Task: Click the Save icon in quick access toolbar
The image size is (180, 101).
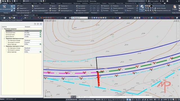Action: [x=8, y=1]
